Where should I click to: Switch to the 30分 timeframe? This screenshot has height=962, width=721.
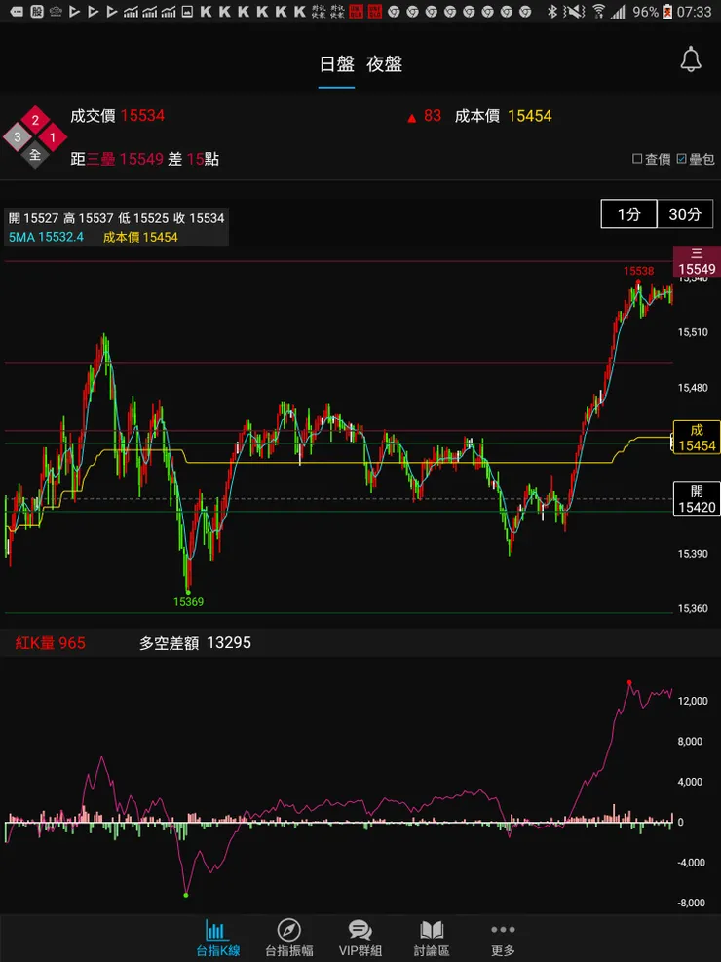pos(685,214)
